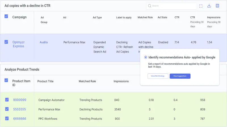This screenshot has width=227, height=127.
Task: Click the 1.54 impressions value
Action: [x=209, y=42]
